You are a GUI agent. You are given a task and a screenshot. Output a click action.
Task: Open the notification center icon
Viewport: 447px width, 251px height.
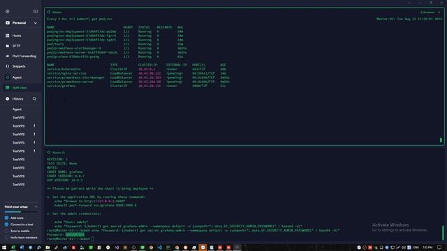[x=439, y=248]
